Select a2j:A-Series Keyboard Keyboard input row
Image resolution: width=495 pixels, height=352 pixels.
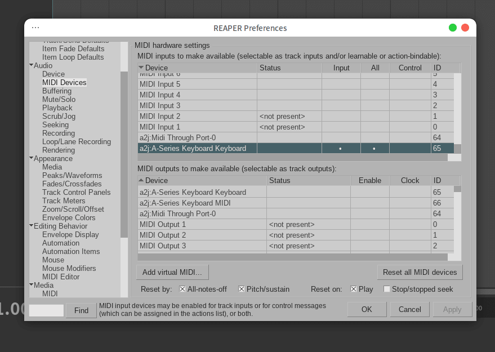(296, 148)
